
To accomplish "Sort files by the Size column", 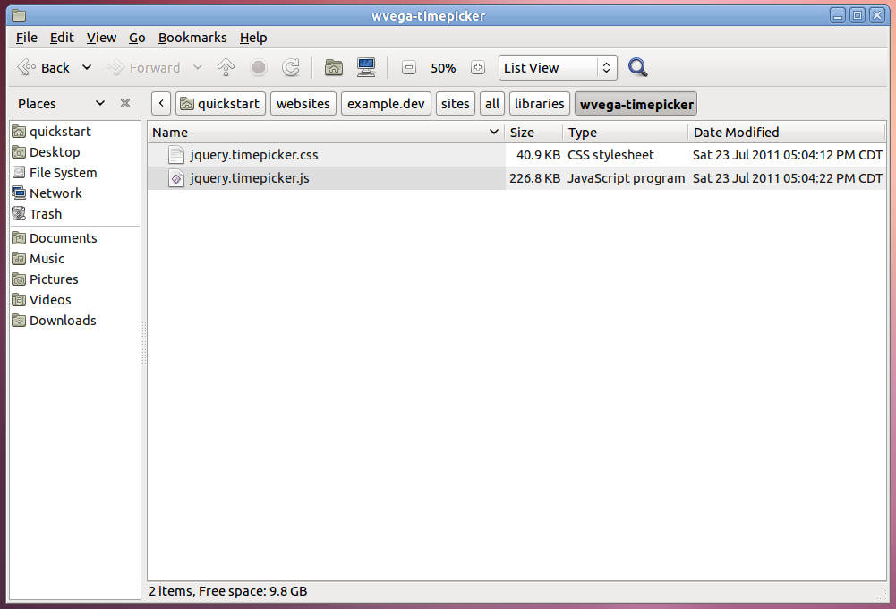I will tap(533, 132).
